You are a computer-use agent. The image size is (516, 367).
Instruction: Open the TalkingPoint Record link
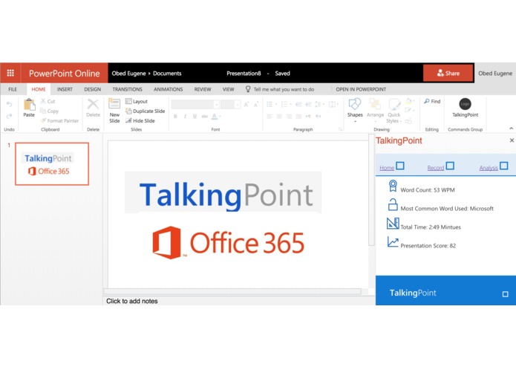[x=435, y=168]
